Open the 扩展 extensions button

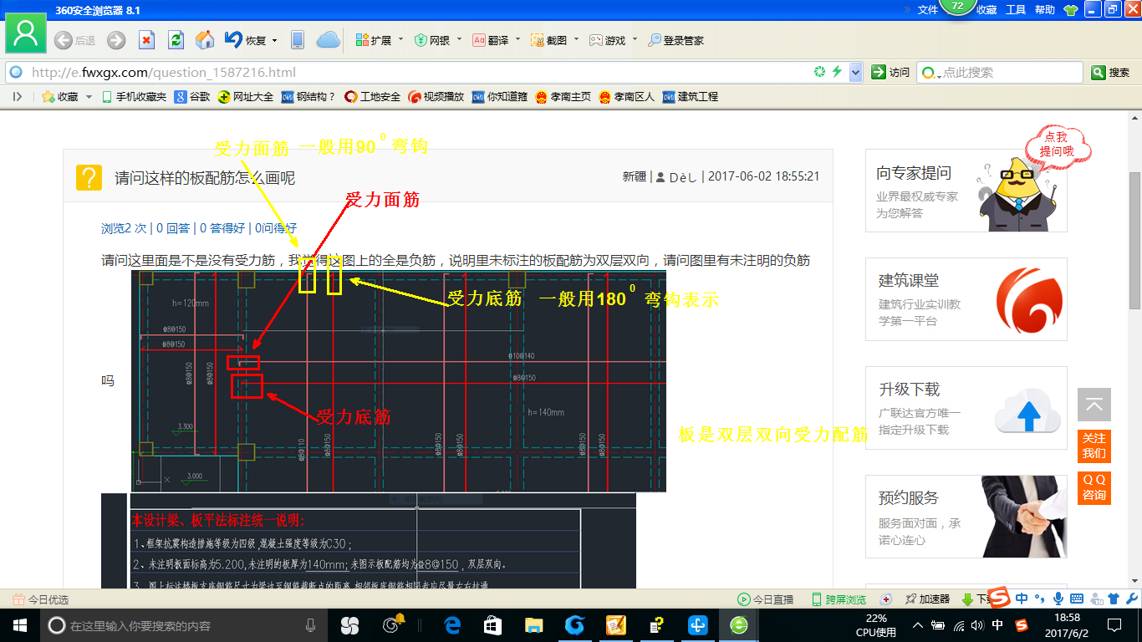[x=373, y=40]
